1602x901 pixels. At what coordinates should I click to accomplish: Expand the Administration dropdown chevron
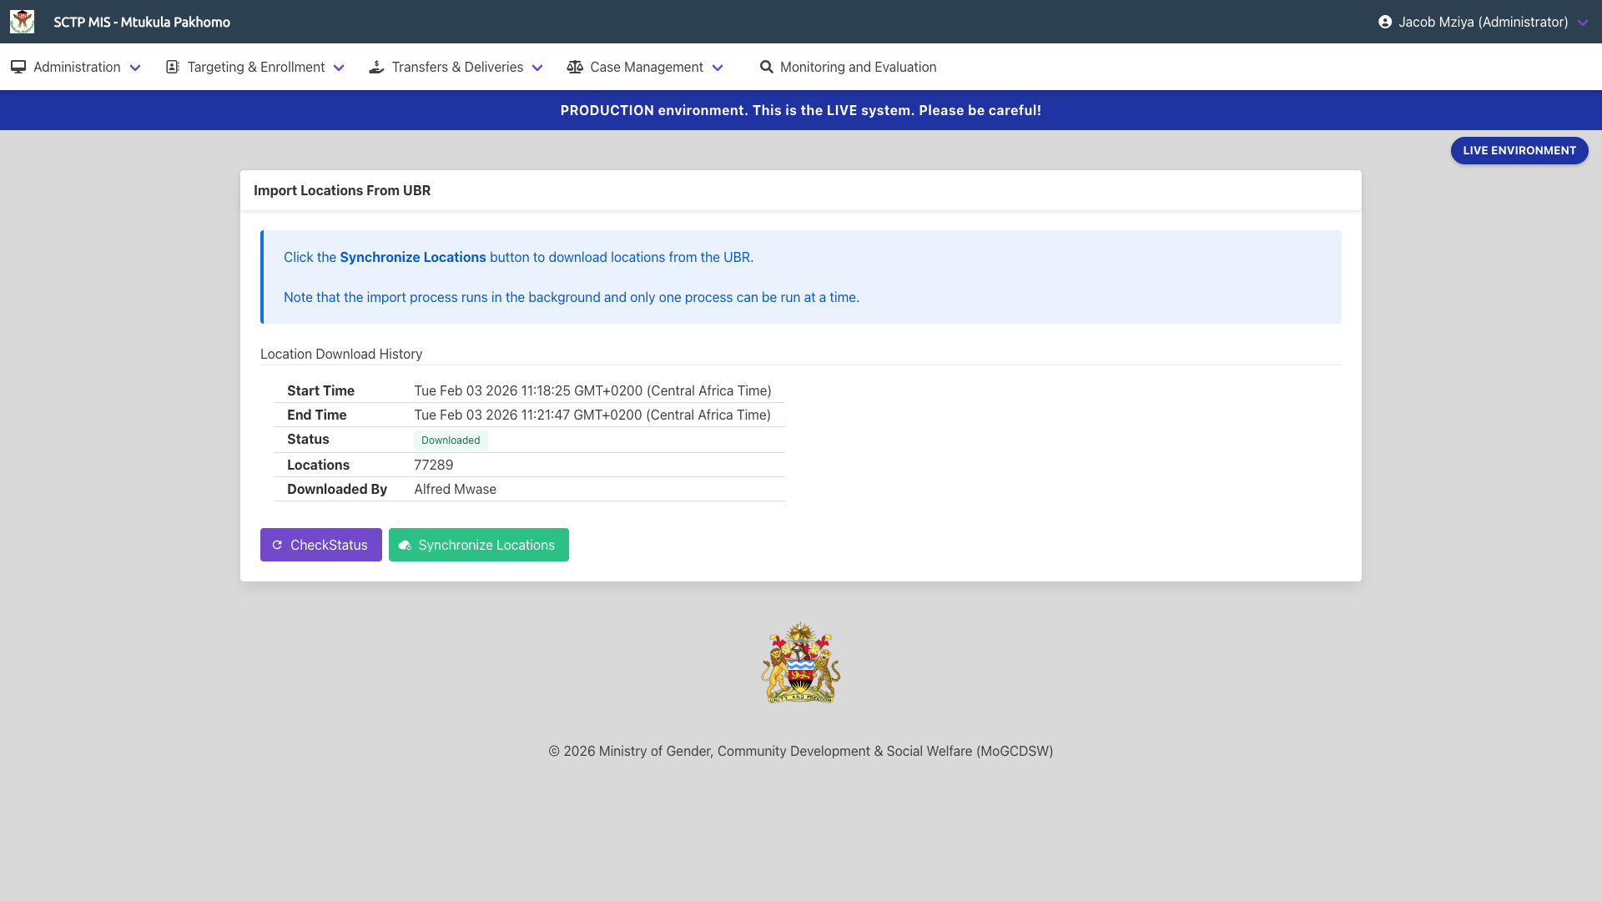(x=135, y=68)
